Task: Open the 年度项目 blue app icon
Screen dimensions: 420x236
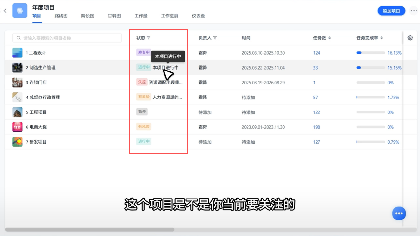Action: pos(20,11)
